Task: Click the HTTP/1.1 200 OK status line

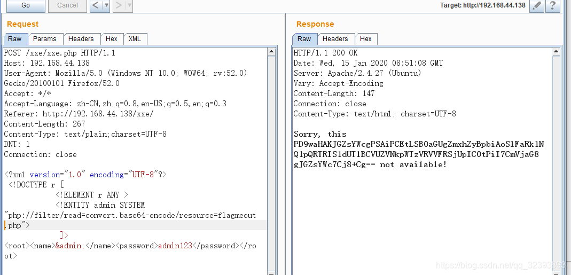Action: click(325, 53)
